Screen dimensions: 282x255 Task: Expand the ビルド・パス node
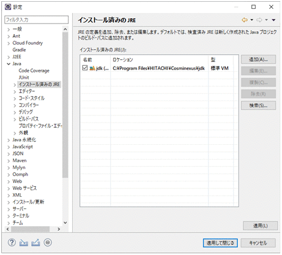pos(15,119)
